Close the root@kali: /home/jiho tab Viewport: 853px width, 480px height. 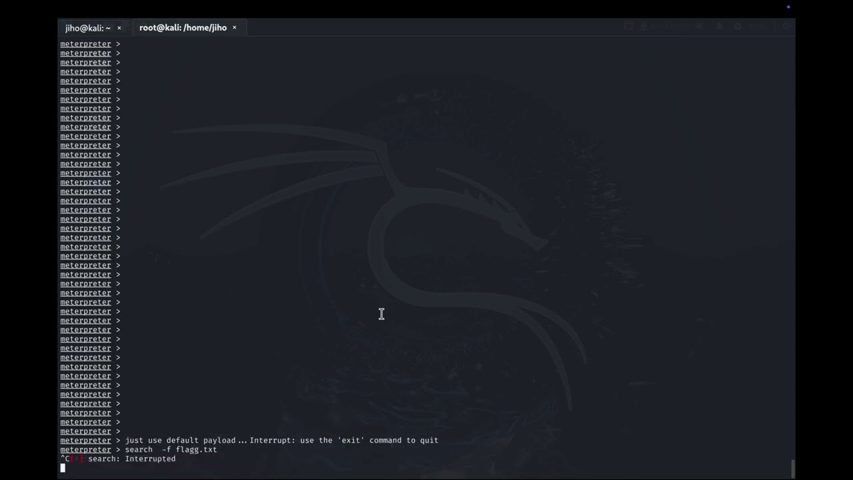pos(235,28)
